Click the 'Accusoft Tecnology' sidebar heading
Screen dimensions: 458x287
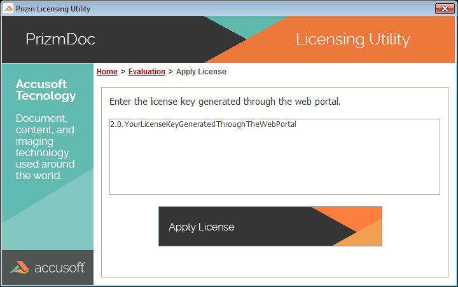pyautogui.click(x=46, y=90)
